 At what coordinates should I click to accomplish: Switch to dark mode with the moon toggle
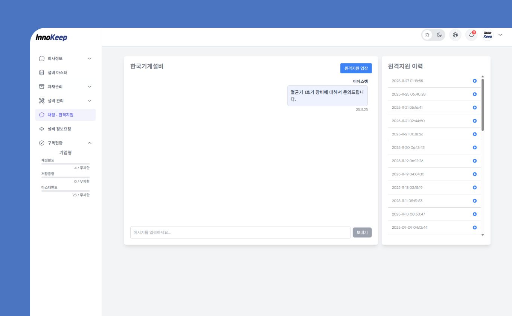point(439,34)
